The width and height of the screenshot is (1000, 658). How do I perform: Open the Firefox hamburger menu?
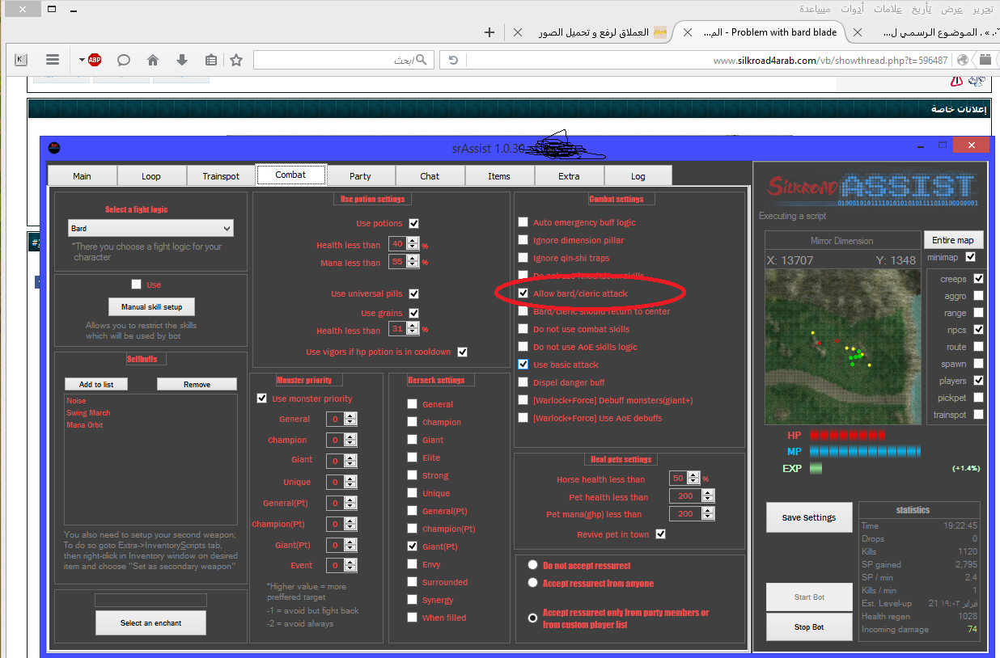pyautogui.click(x=53, y=60)
